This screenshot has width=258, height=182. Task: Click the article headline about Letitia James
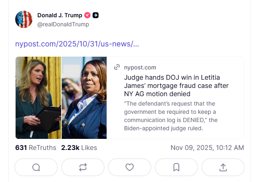(176, 85)
